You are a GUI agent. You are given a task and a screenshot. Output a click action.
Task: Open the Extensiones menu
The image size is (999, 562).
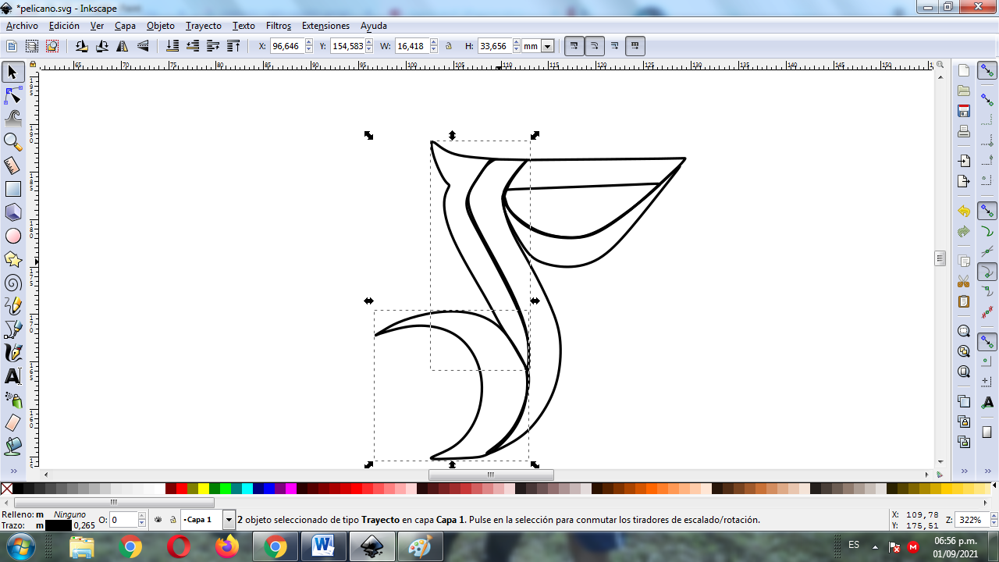click(326, 26)
